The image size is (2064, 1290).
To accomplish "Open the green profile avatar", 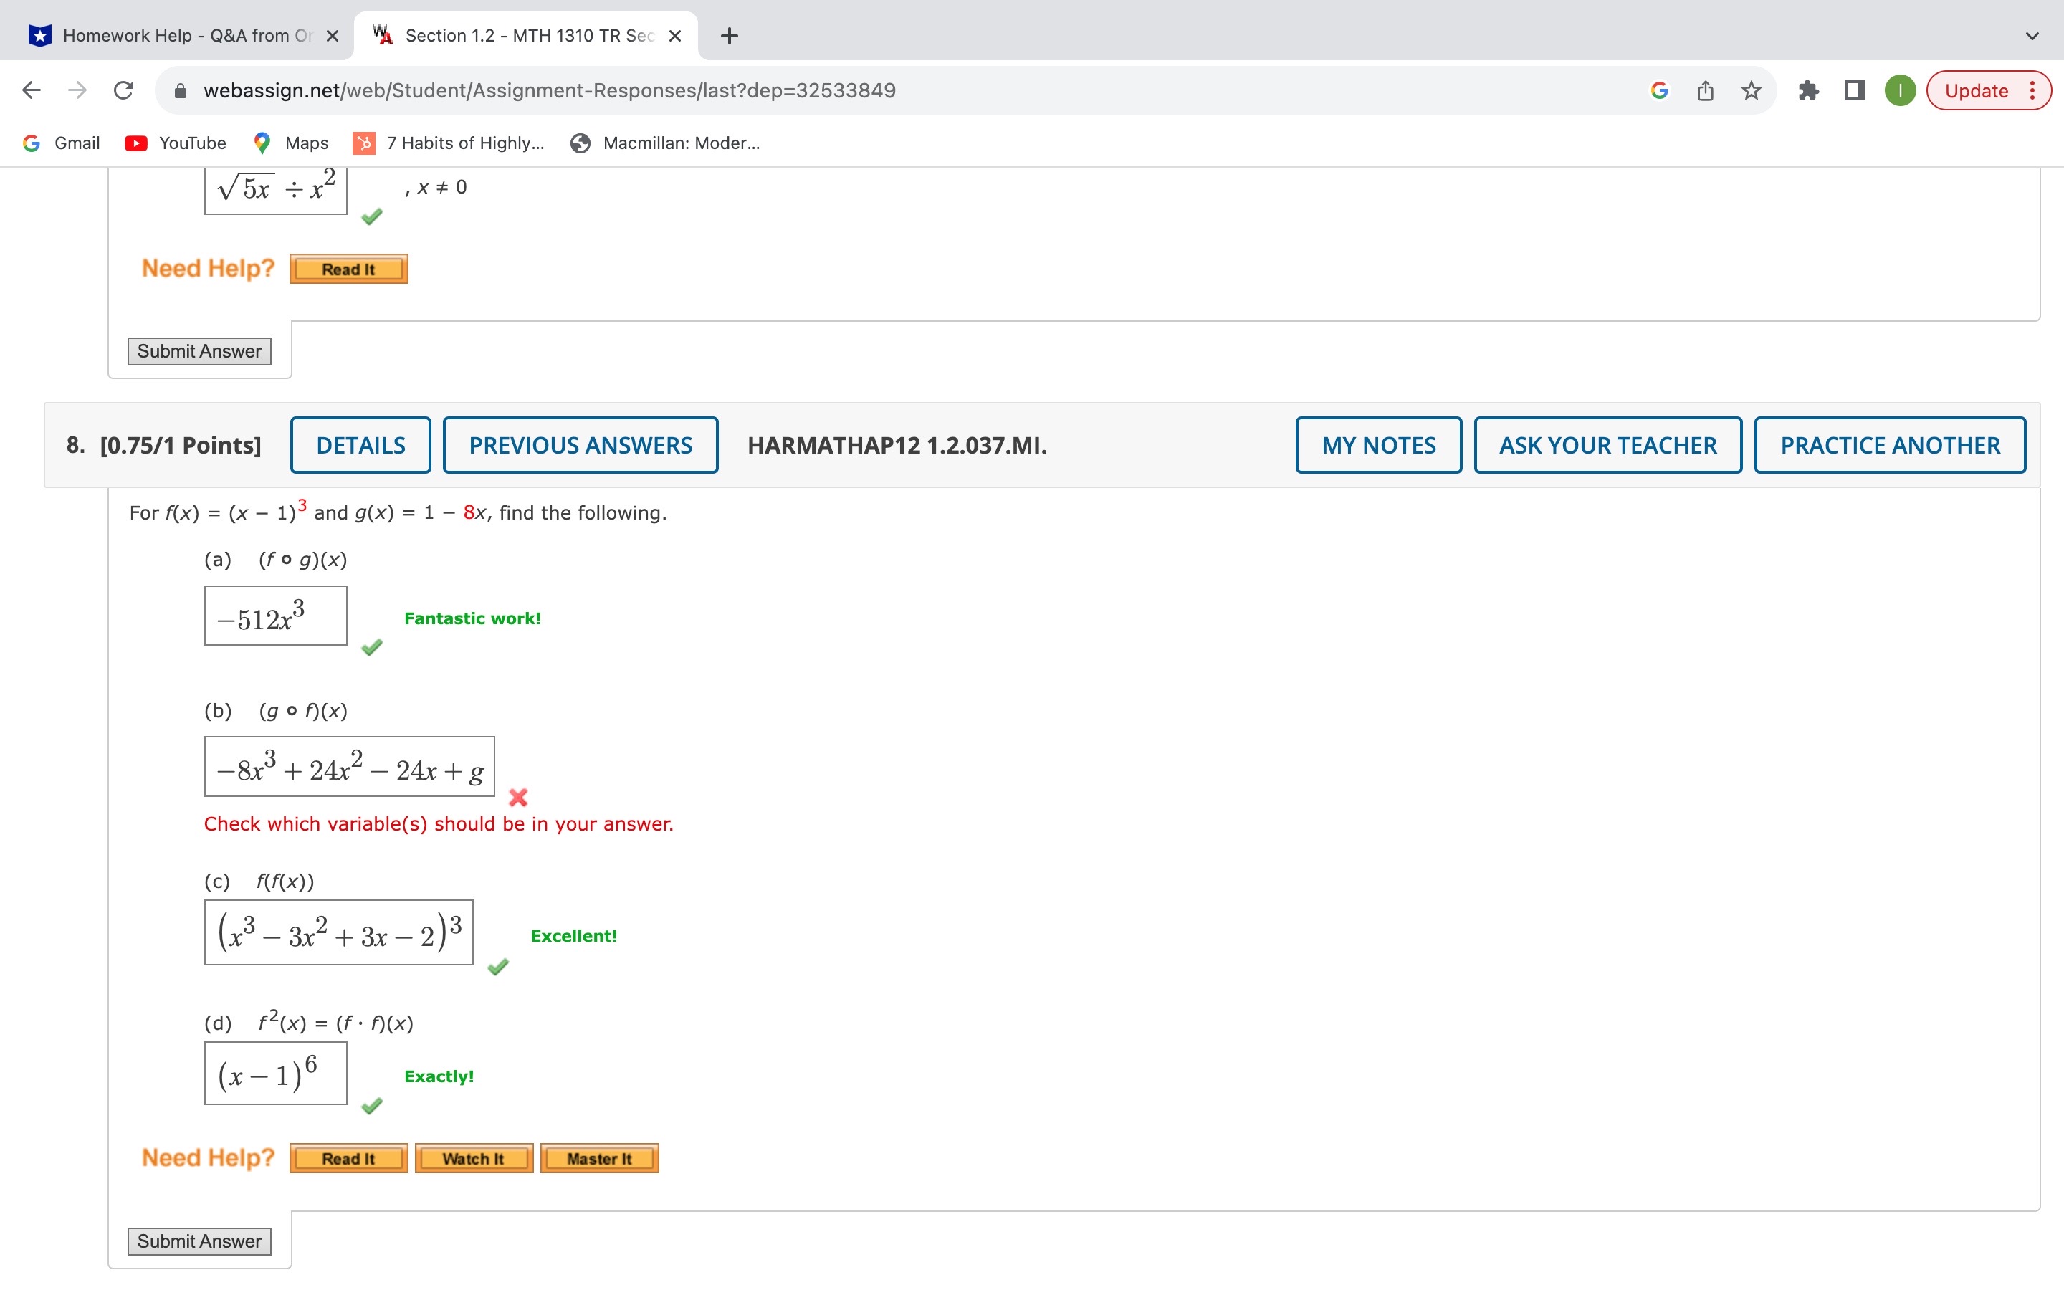I will (1899, 90).
